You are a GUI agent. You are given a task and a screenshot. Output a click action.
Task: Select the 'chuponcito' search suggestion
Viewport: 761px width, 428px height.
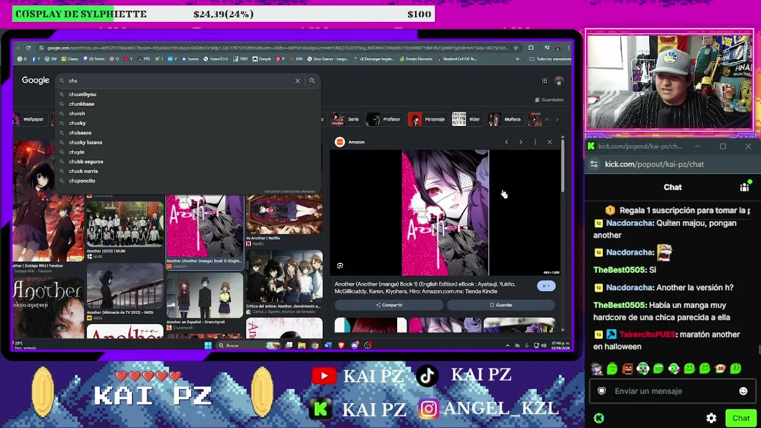82,181
